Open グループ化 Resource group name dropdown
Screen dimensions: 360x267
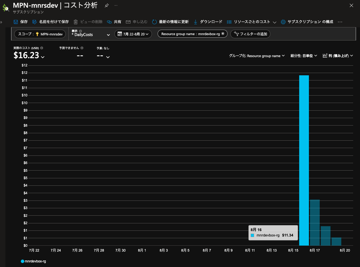point(257,56)
